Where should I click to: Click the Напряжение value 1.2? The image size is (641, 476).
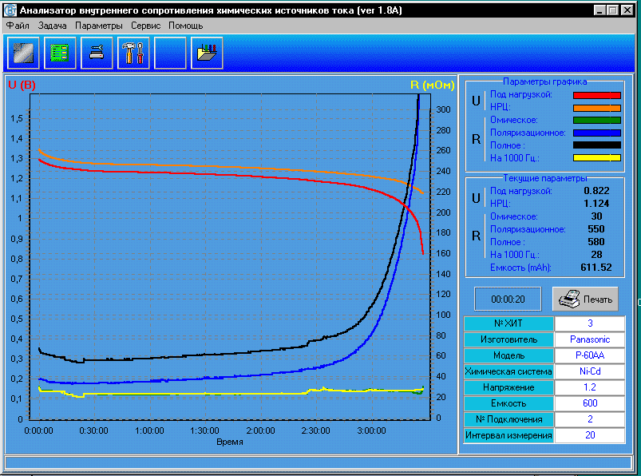[589, 387]
